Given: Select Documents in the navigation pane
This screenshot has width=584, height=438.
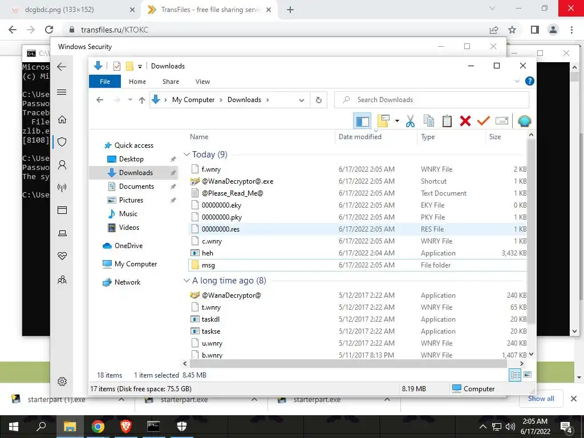Looking at the screenshot, I should point(136,186).
